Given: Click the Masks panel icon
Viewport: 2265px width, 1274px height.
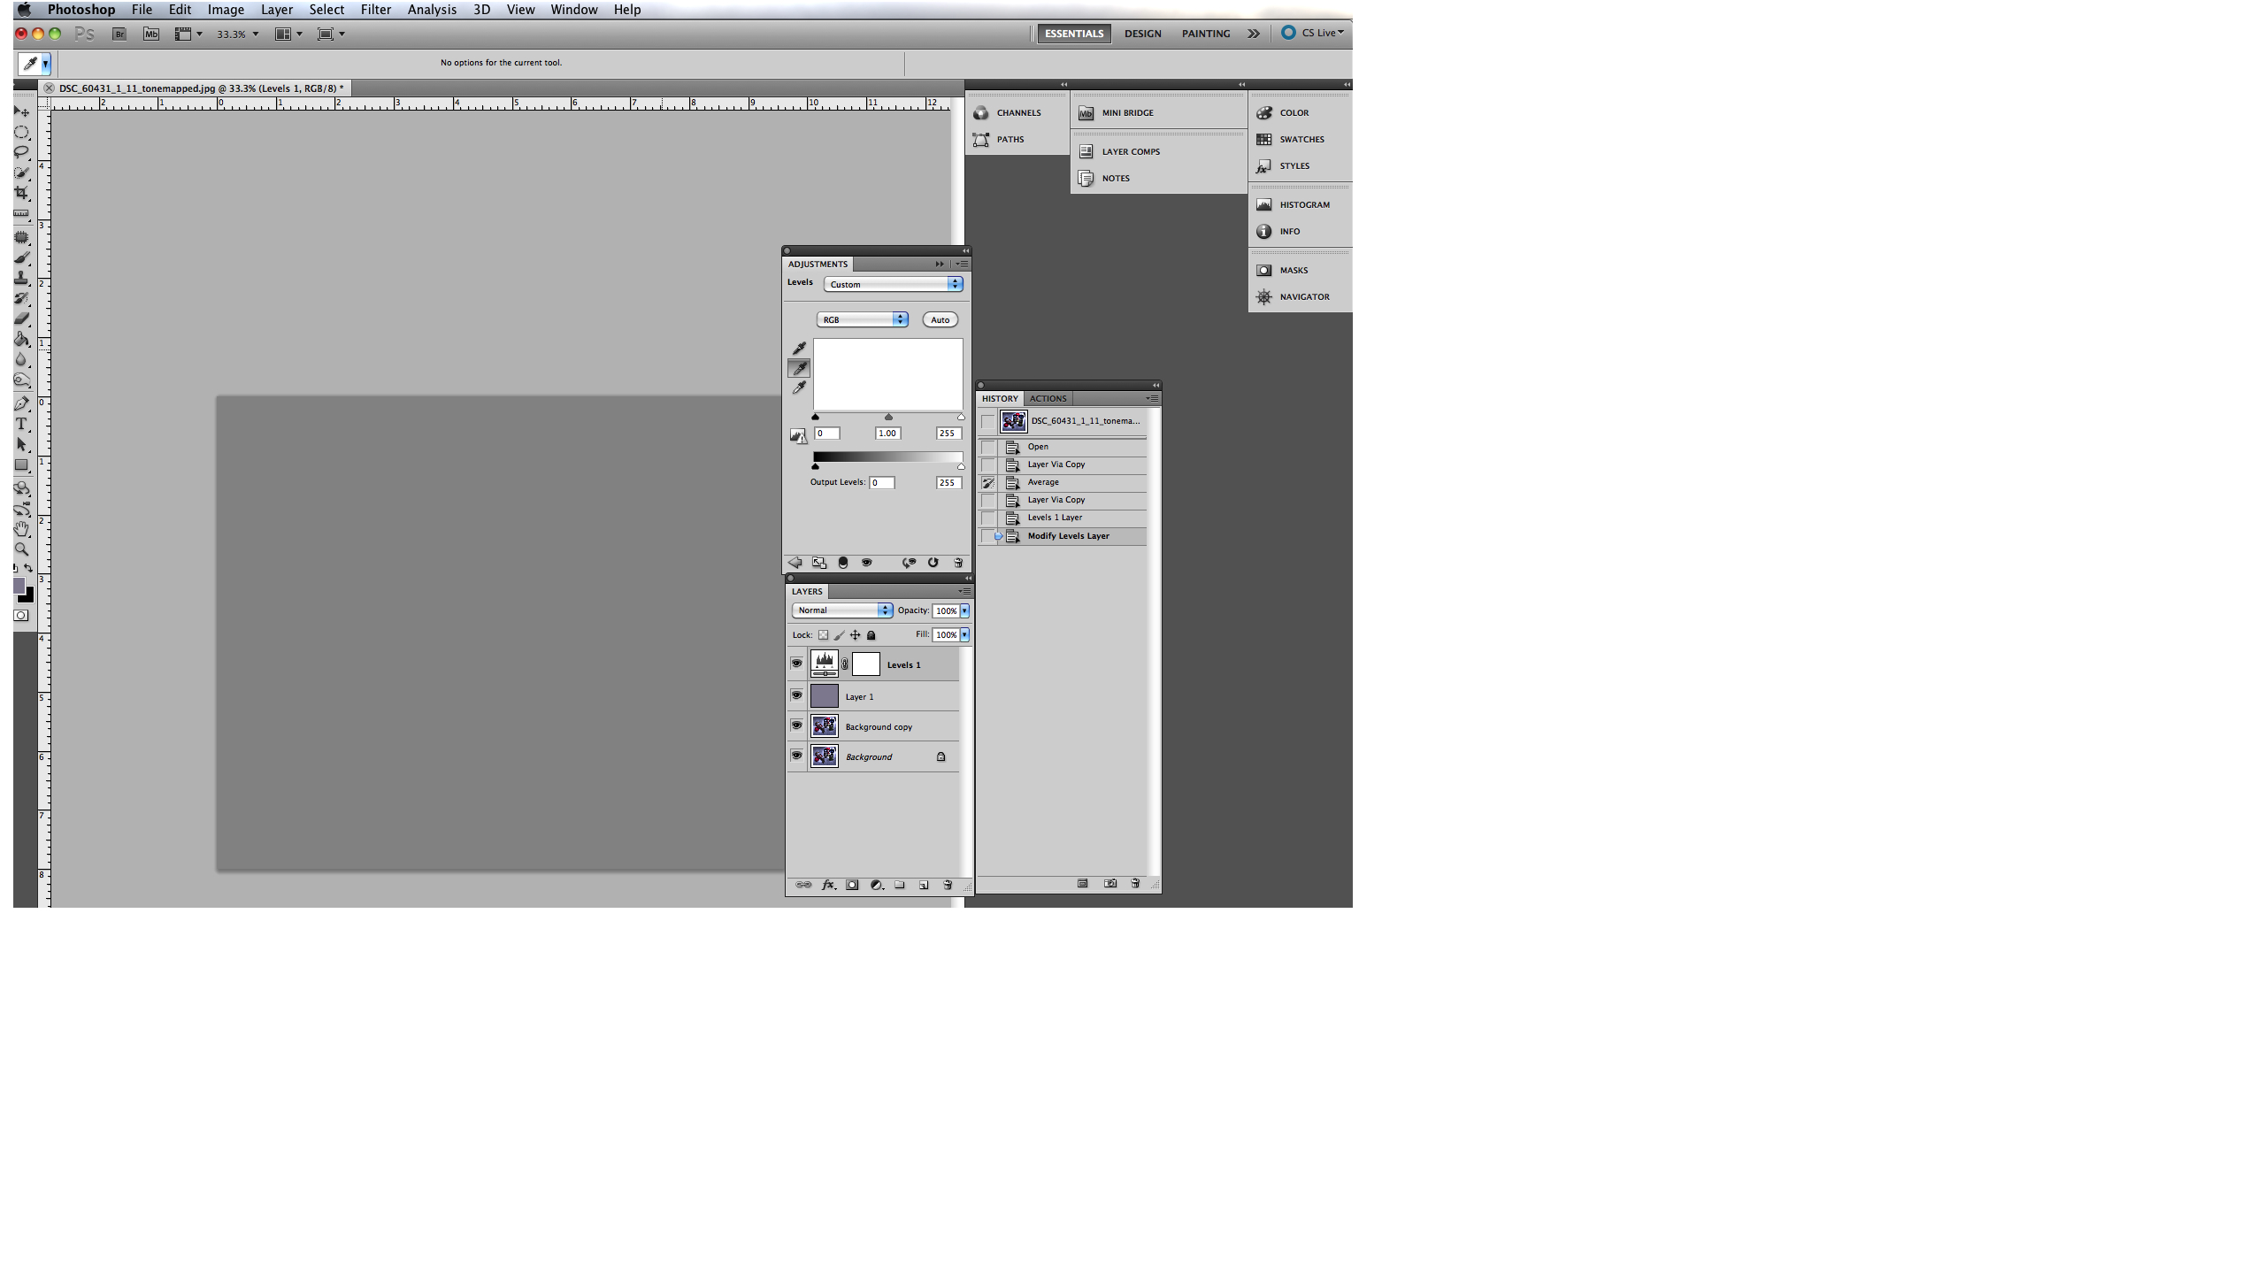Looking at the screenshot, I should click(1264, 271).
